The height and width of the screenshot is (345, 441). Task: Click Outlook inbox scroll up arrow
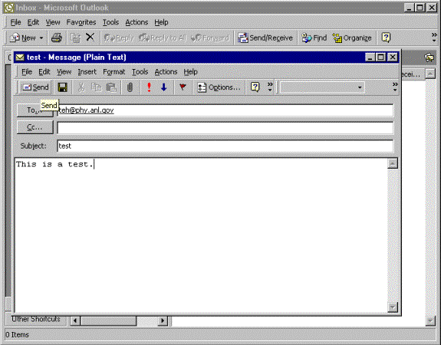[430, 74]
